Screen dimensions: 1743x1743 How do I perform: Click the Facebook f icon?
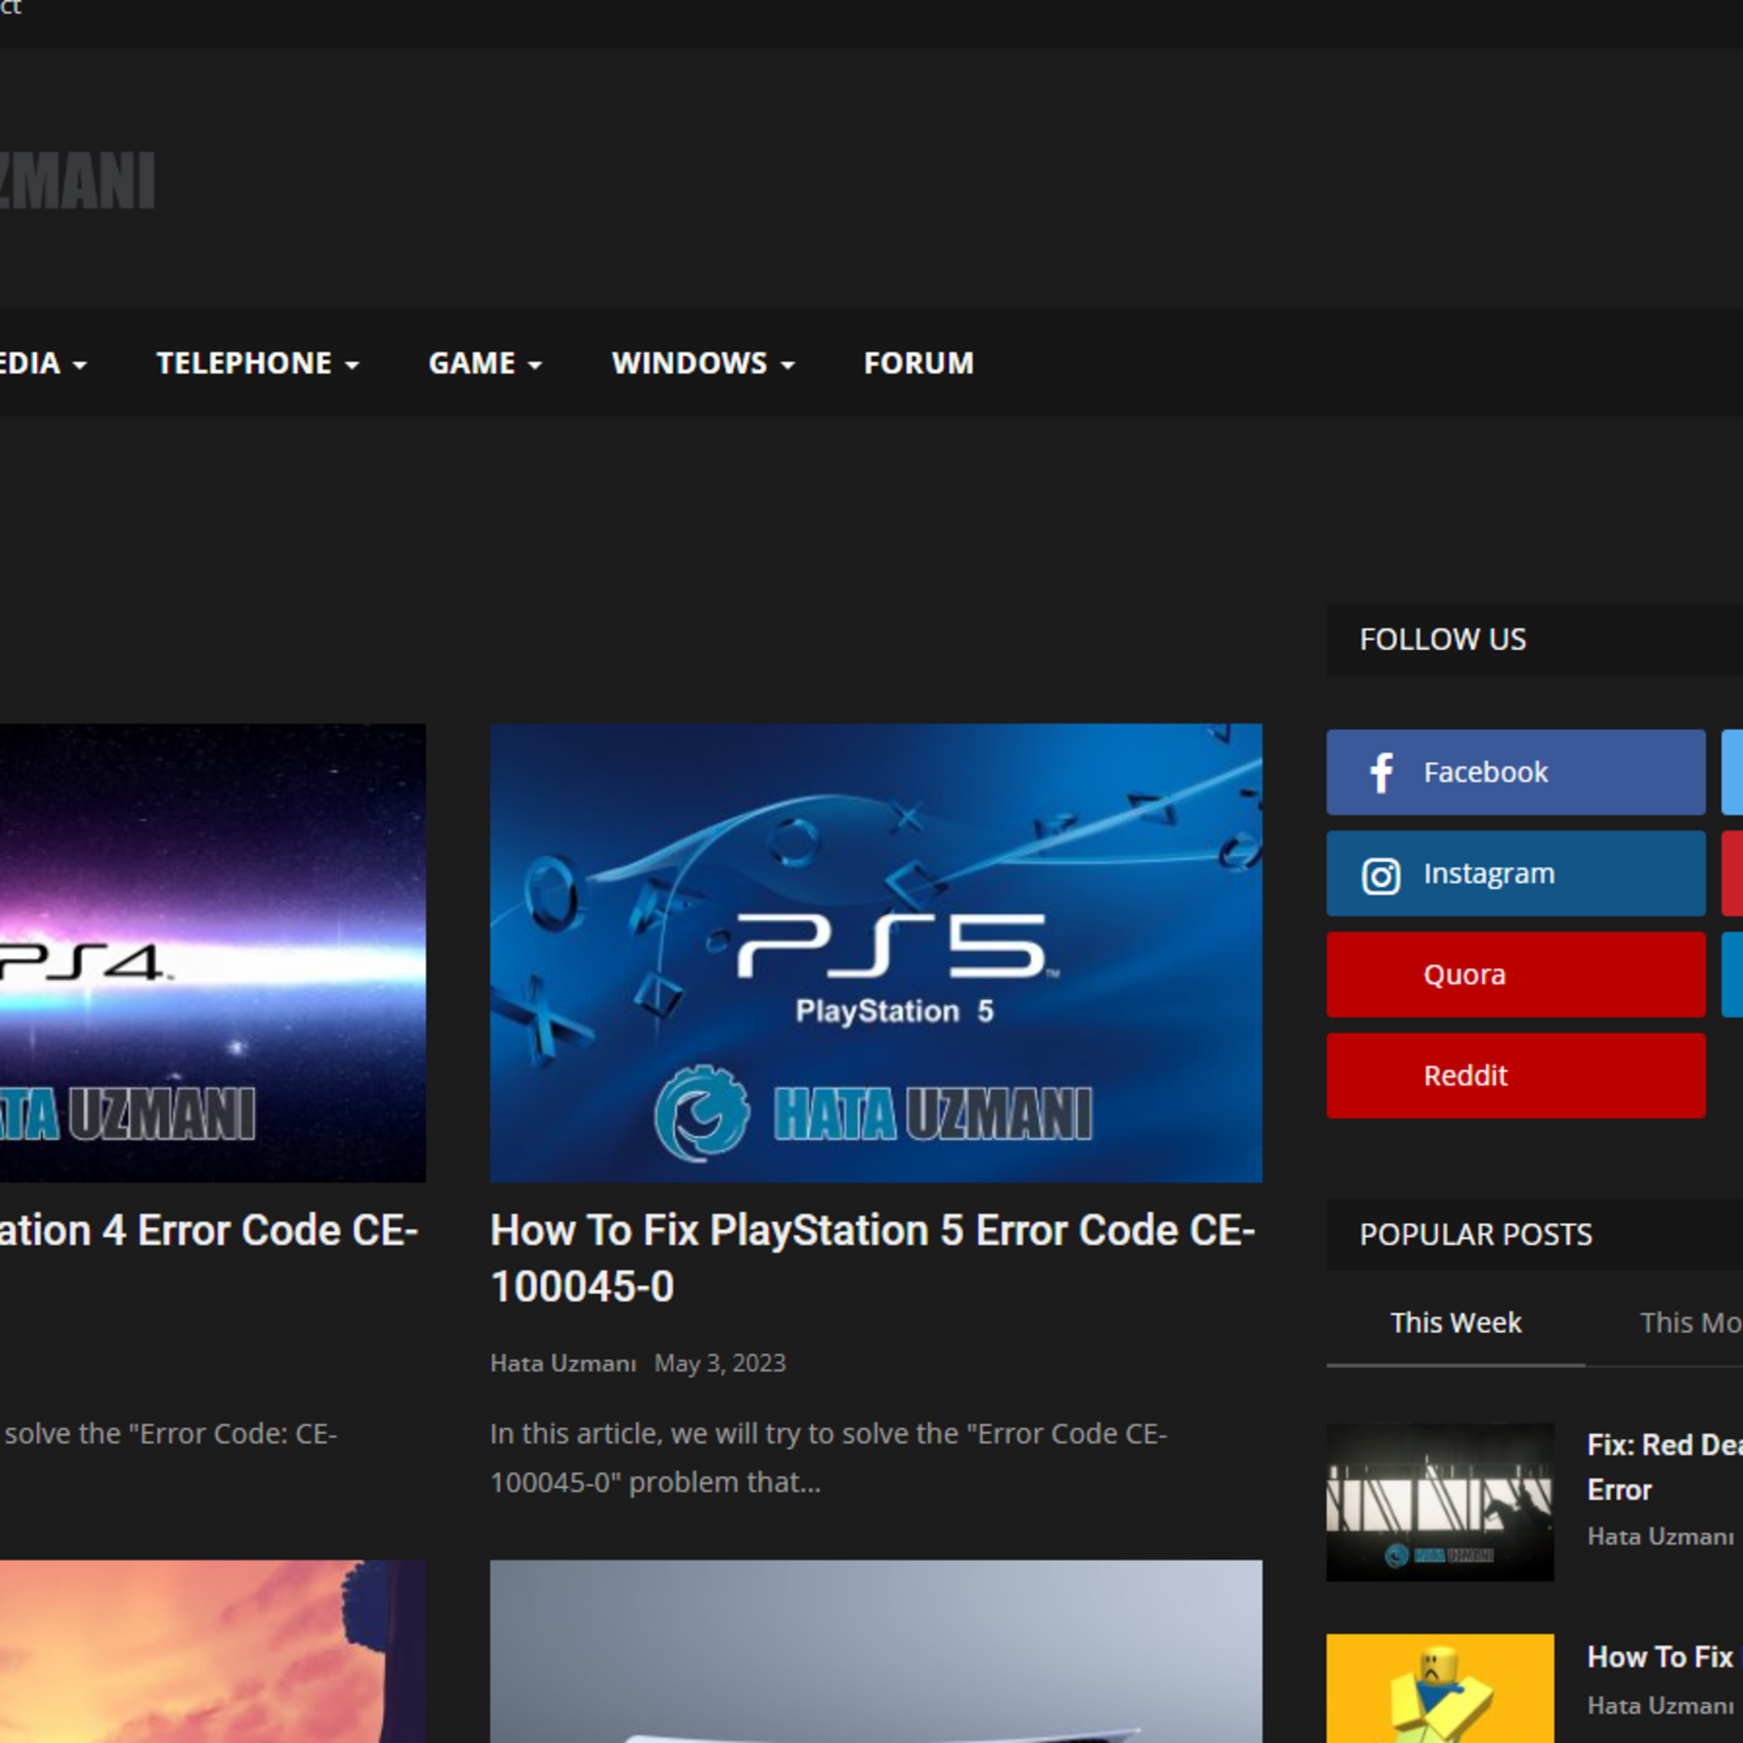(1381, 773)
